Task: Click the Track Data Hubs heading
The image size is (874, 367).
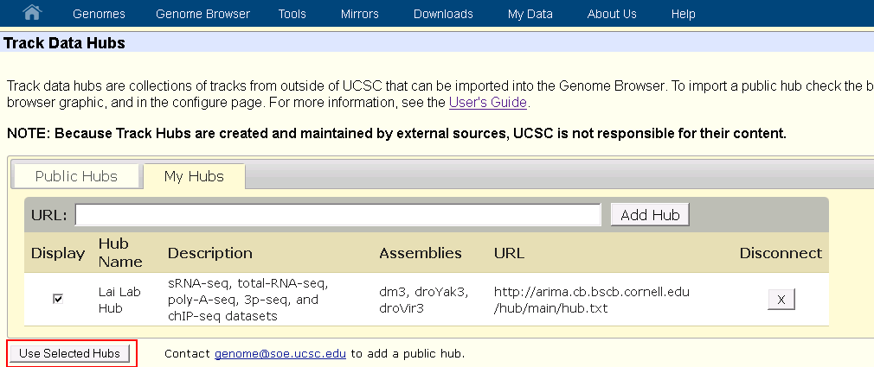Action: 65,43
